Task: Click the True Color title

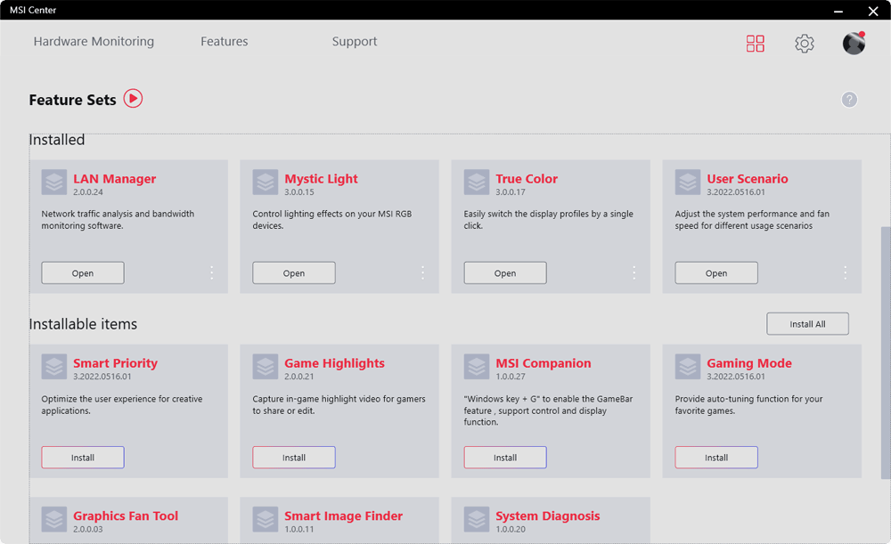Action: (527, 179)
